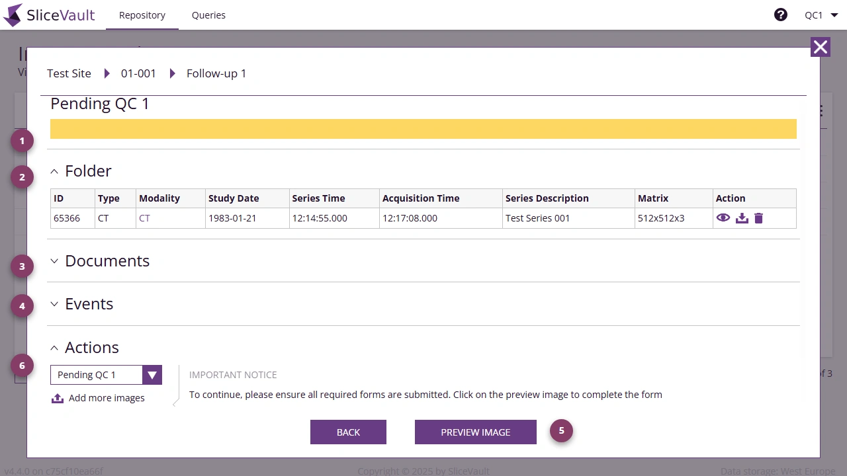Click the Matrix value 512x512x3
847x476 pixels.
(661, 218)
